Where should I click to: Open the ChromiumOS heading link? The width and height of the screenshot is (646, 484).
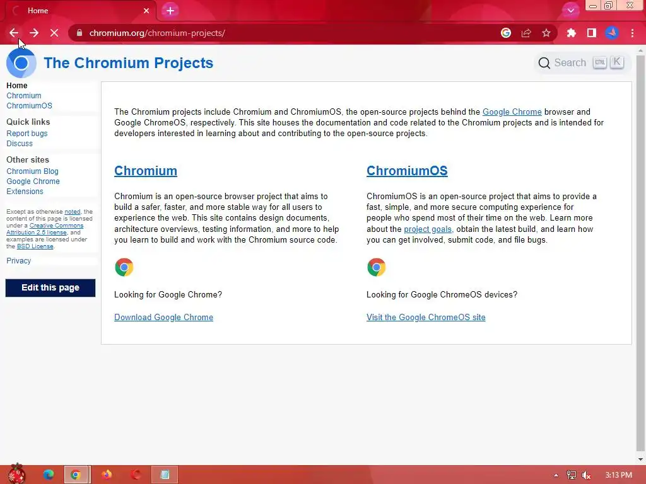tap(407, 171)
